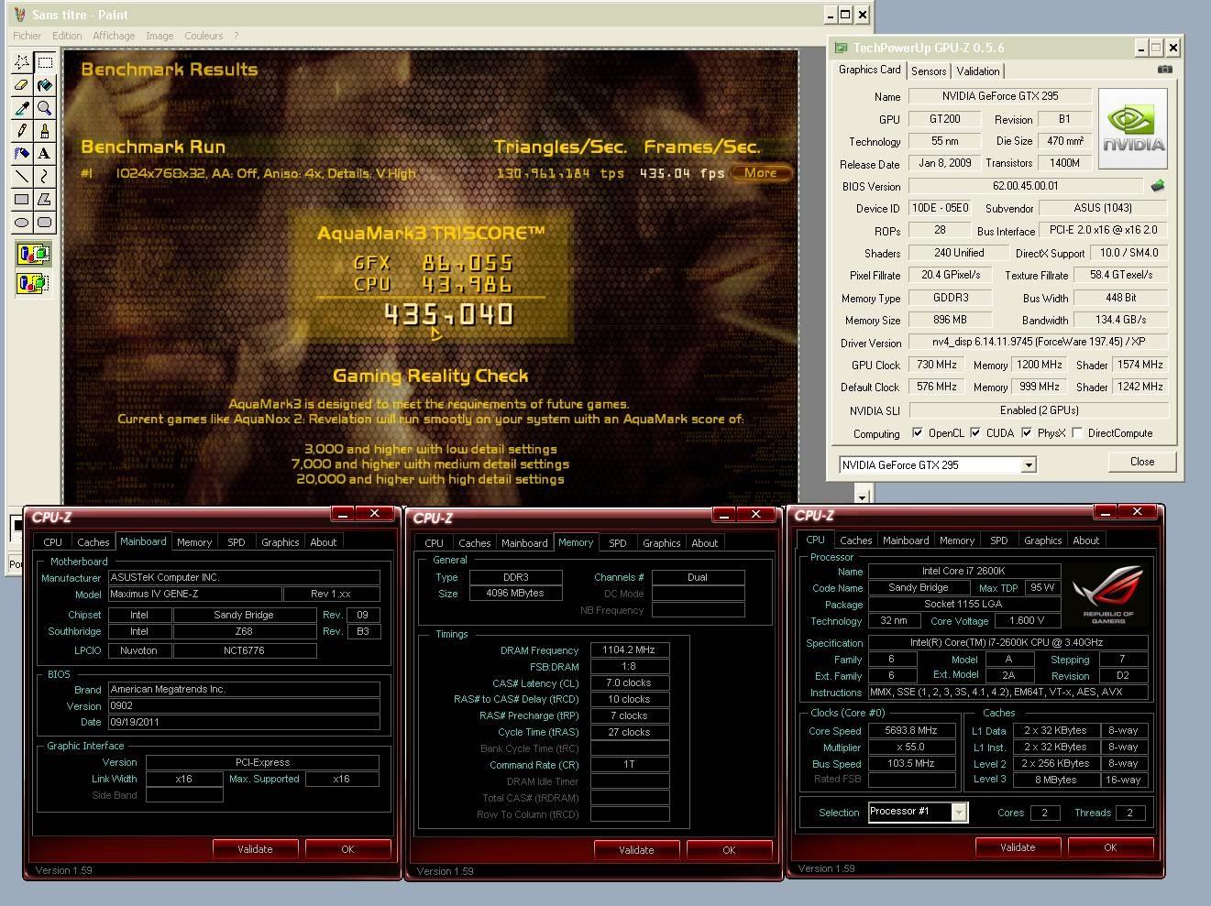Open the GPU selector dropdown in GPU-Z
The width and height of the screenshot is (1211, 906).
(x=1029, y=465)
